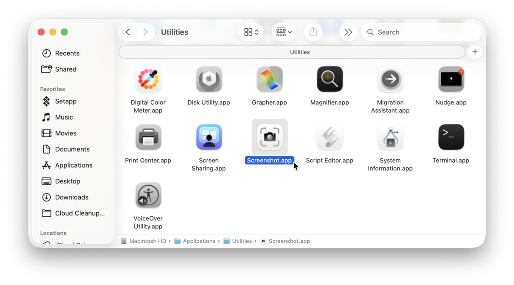This screenshot has width=514, height=285.
Task: Select the Grapher app icon
Action: click(269, 79)
